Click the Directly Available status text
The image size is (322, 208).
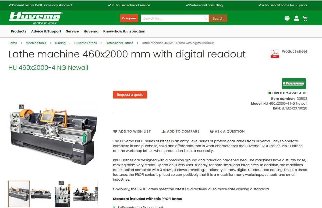tap(289, 93)
